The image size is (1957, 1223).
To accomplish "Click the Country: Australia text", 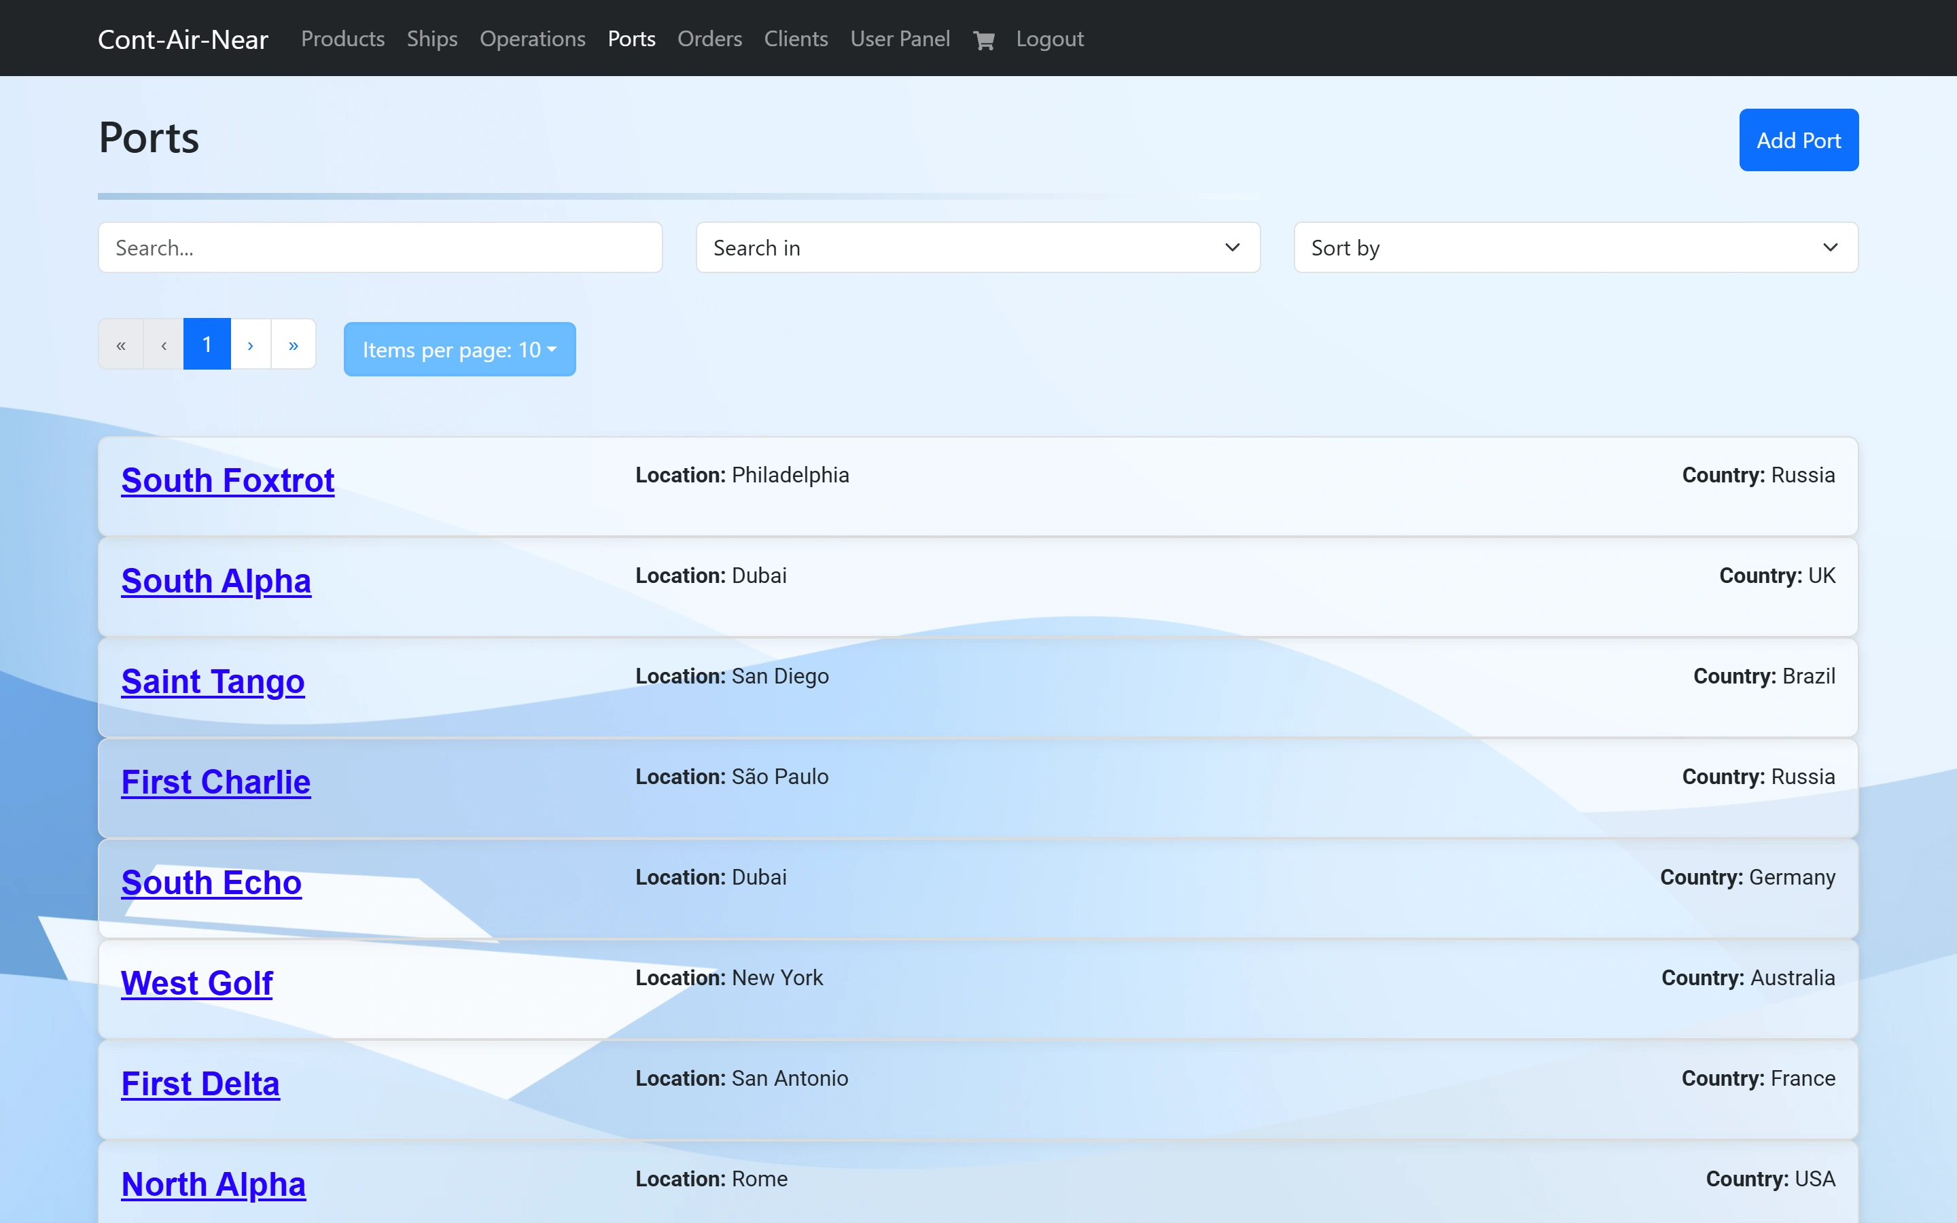I will point(1748,978).
